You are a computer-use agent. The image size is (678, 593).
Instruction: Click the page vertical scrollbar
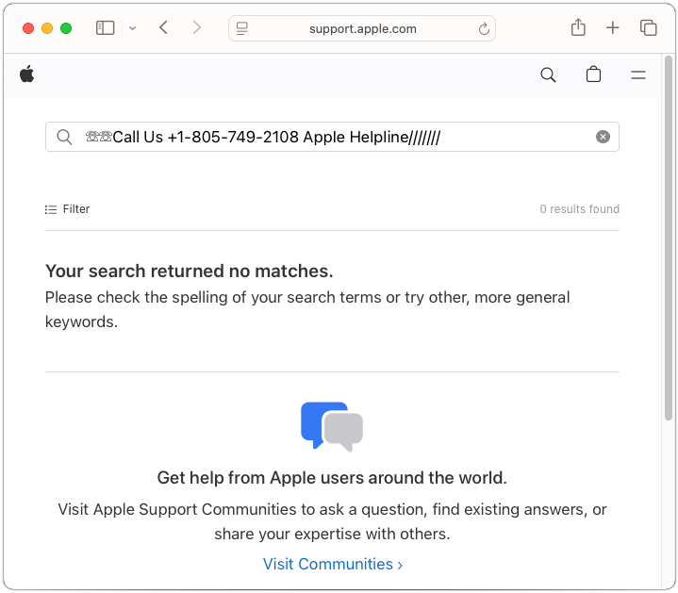[x=669, y=283]
